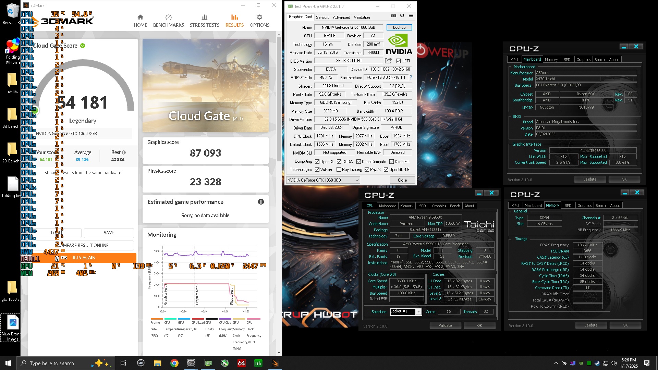Open Task View on the taskbar
The width and height of the screenshot is (658, 370).
coord(123,363)
